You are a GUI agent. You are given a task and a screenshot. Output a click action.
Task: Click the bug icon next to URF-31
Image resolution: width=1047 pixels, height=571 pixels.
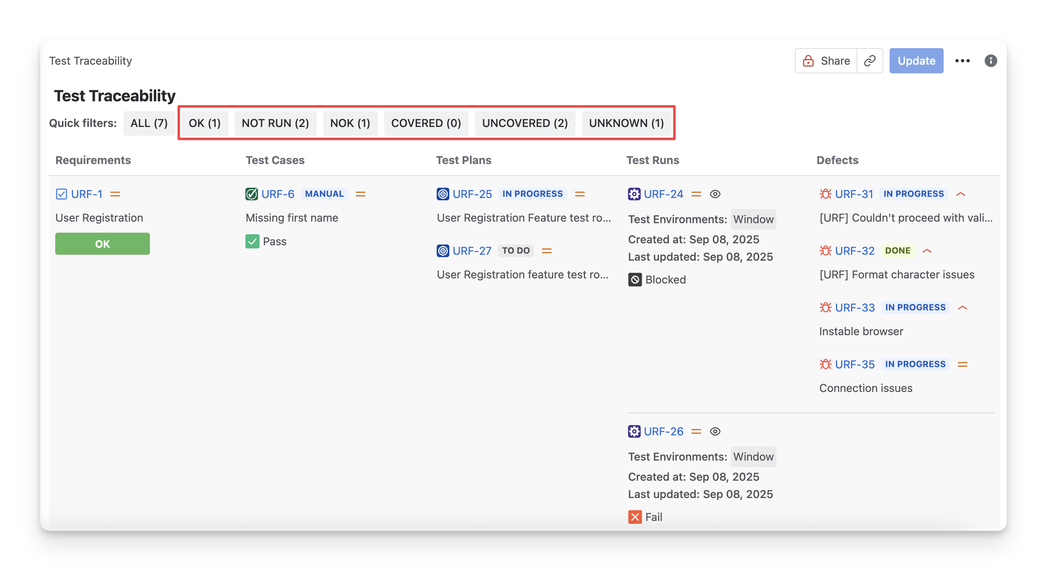click(825, 194)
